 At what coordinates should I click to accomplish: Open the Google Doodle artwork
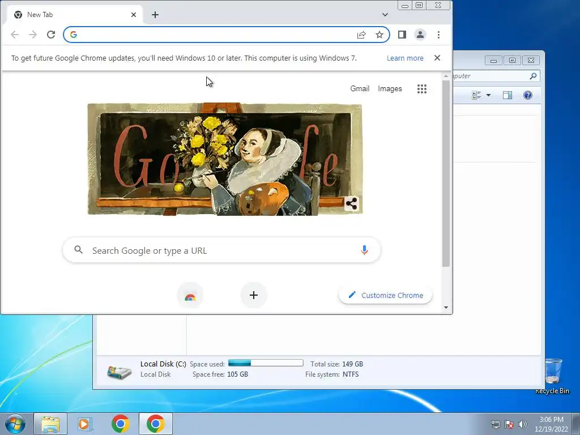225,159
